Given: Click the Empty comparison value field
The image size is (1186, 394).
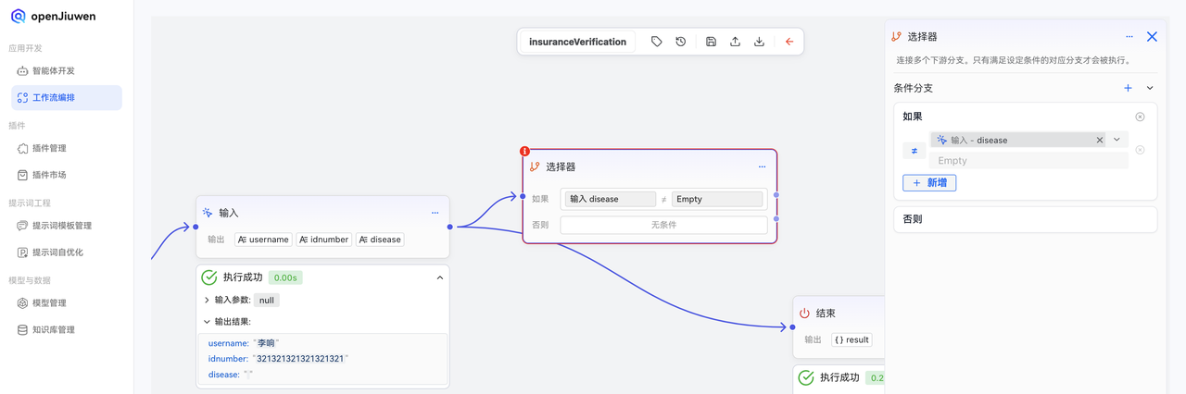Looking at the screenshot, I should tap(1029, 160).
